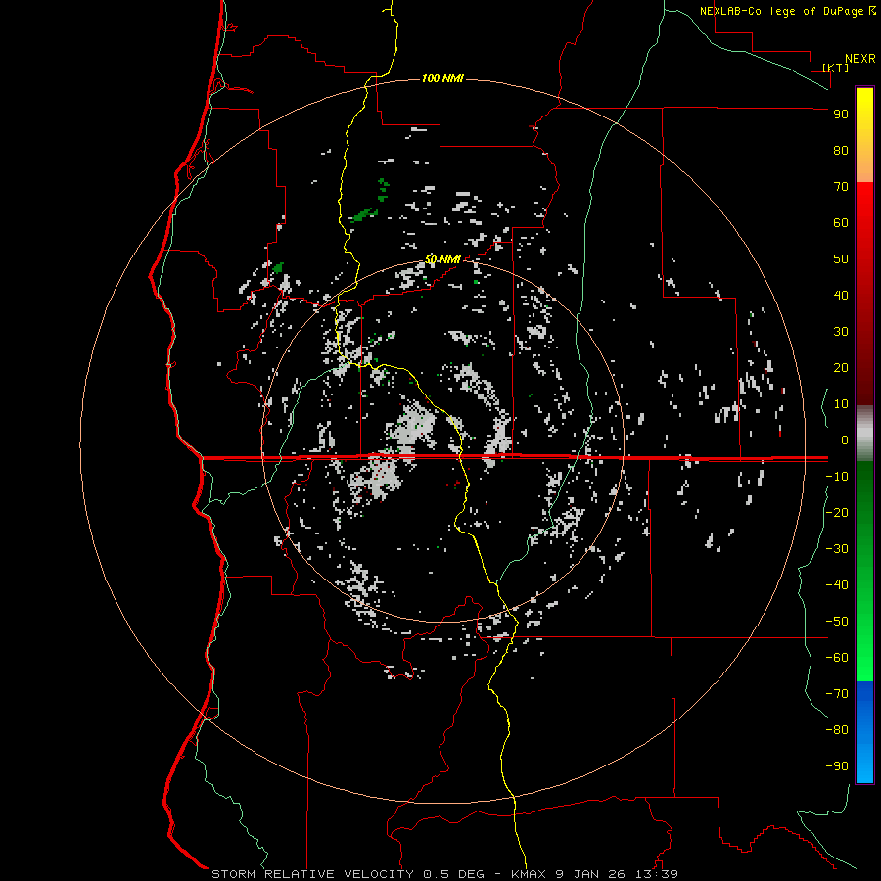
Task: Click the 20 value on the velocity scale
Action: click(841, 367)
